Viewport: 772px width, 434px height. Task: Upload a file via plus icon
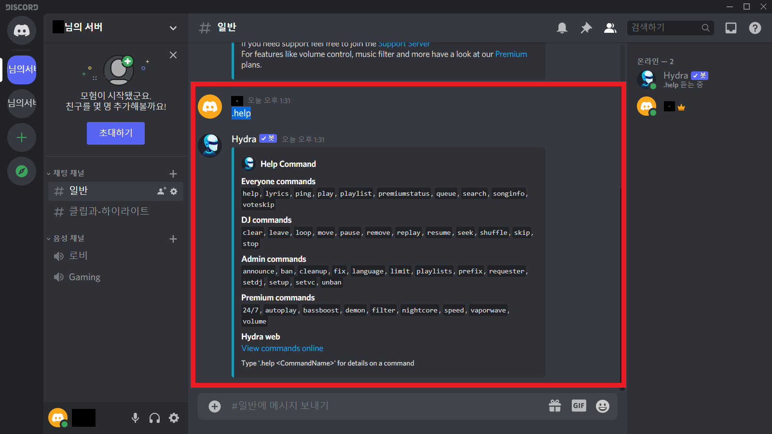(x=215, y=407)
